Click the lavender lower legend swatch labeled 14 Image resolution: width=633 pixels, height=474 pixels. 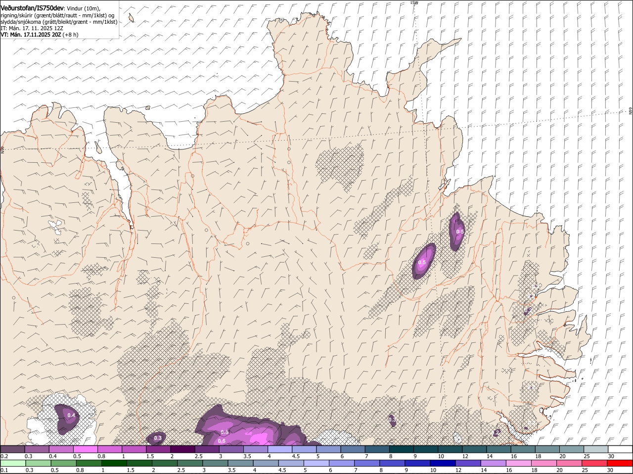(x=493, y=463)
